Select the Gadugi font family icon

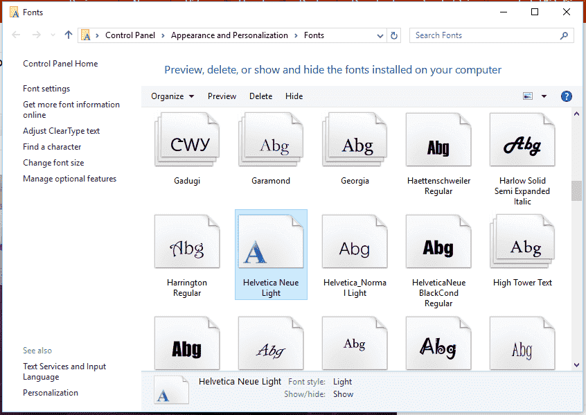point(187,139)
